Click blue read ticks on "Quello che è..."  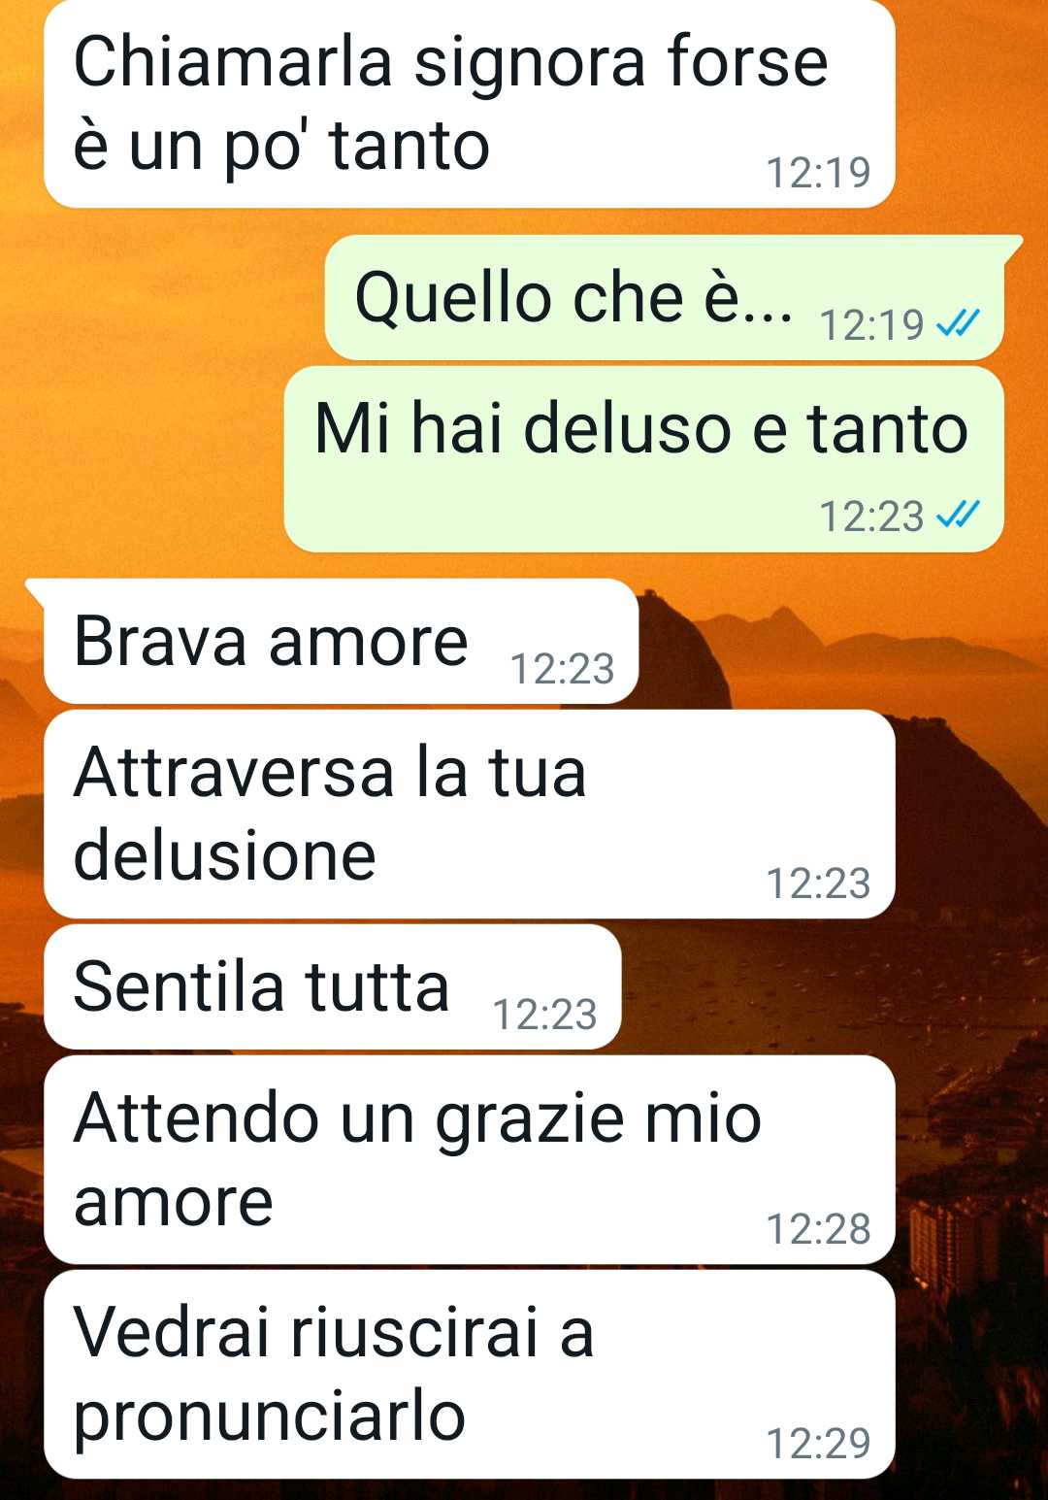click(x=958, y=323)
